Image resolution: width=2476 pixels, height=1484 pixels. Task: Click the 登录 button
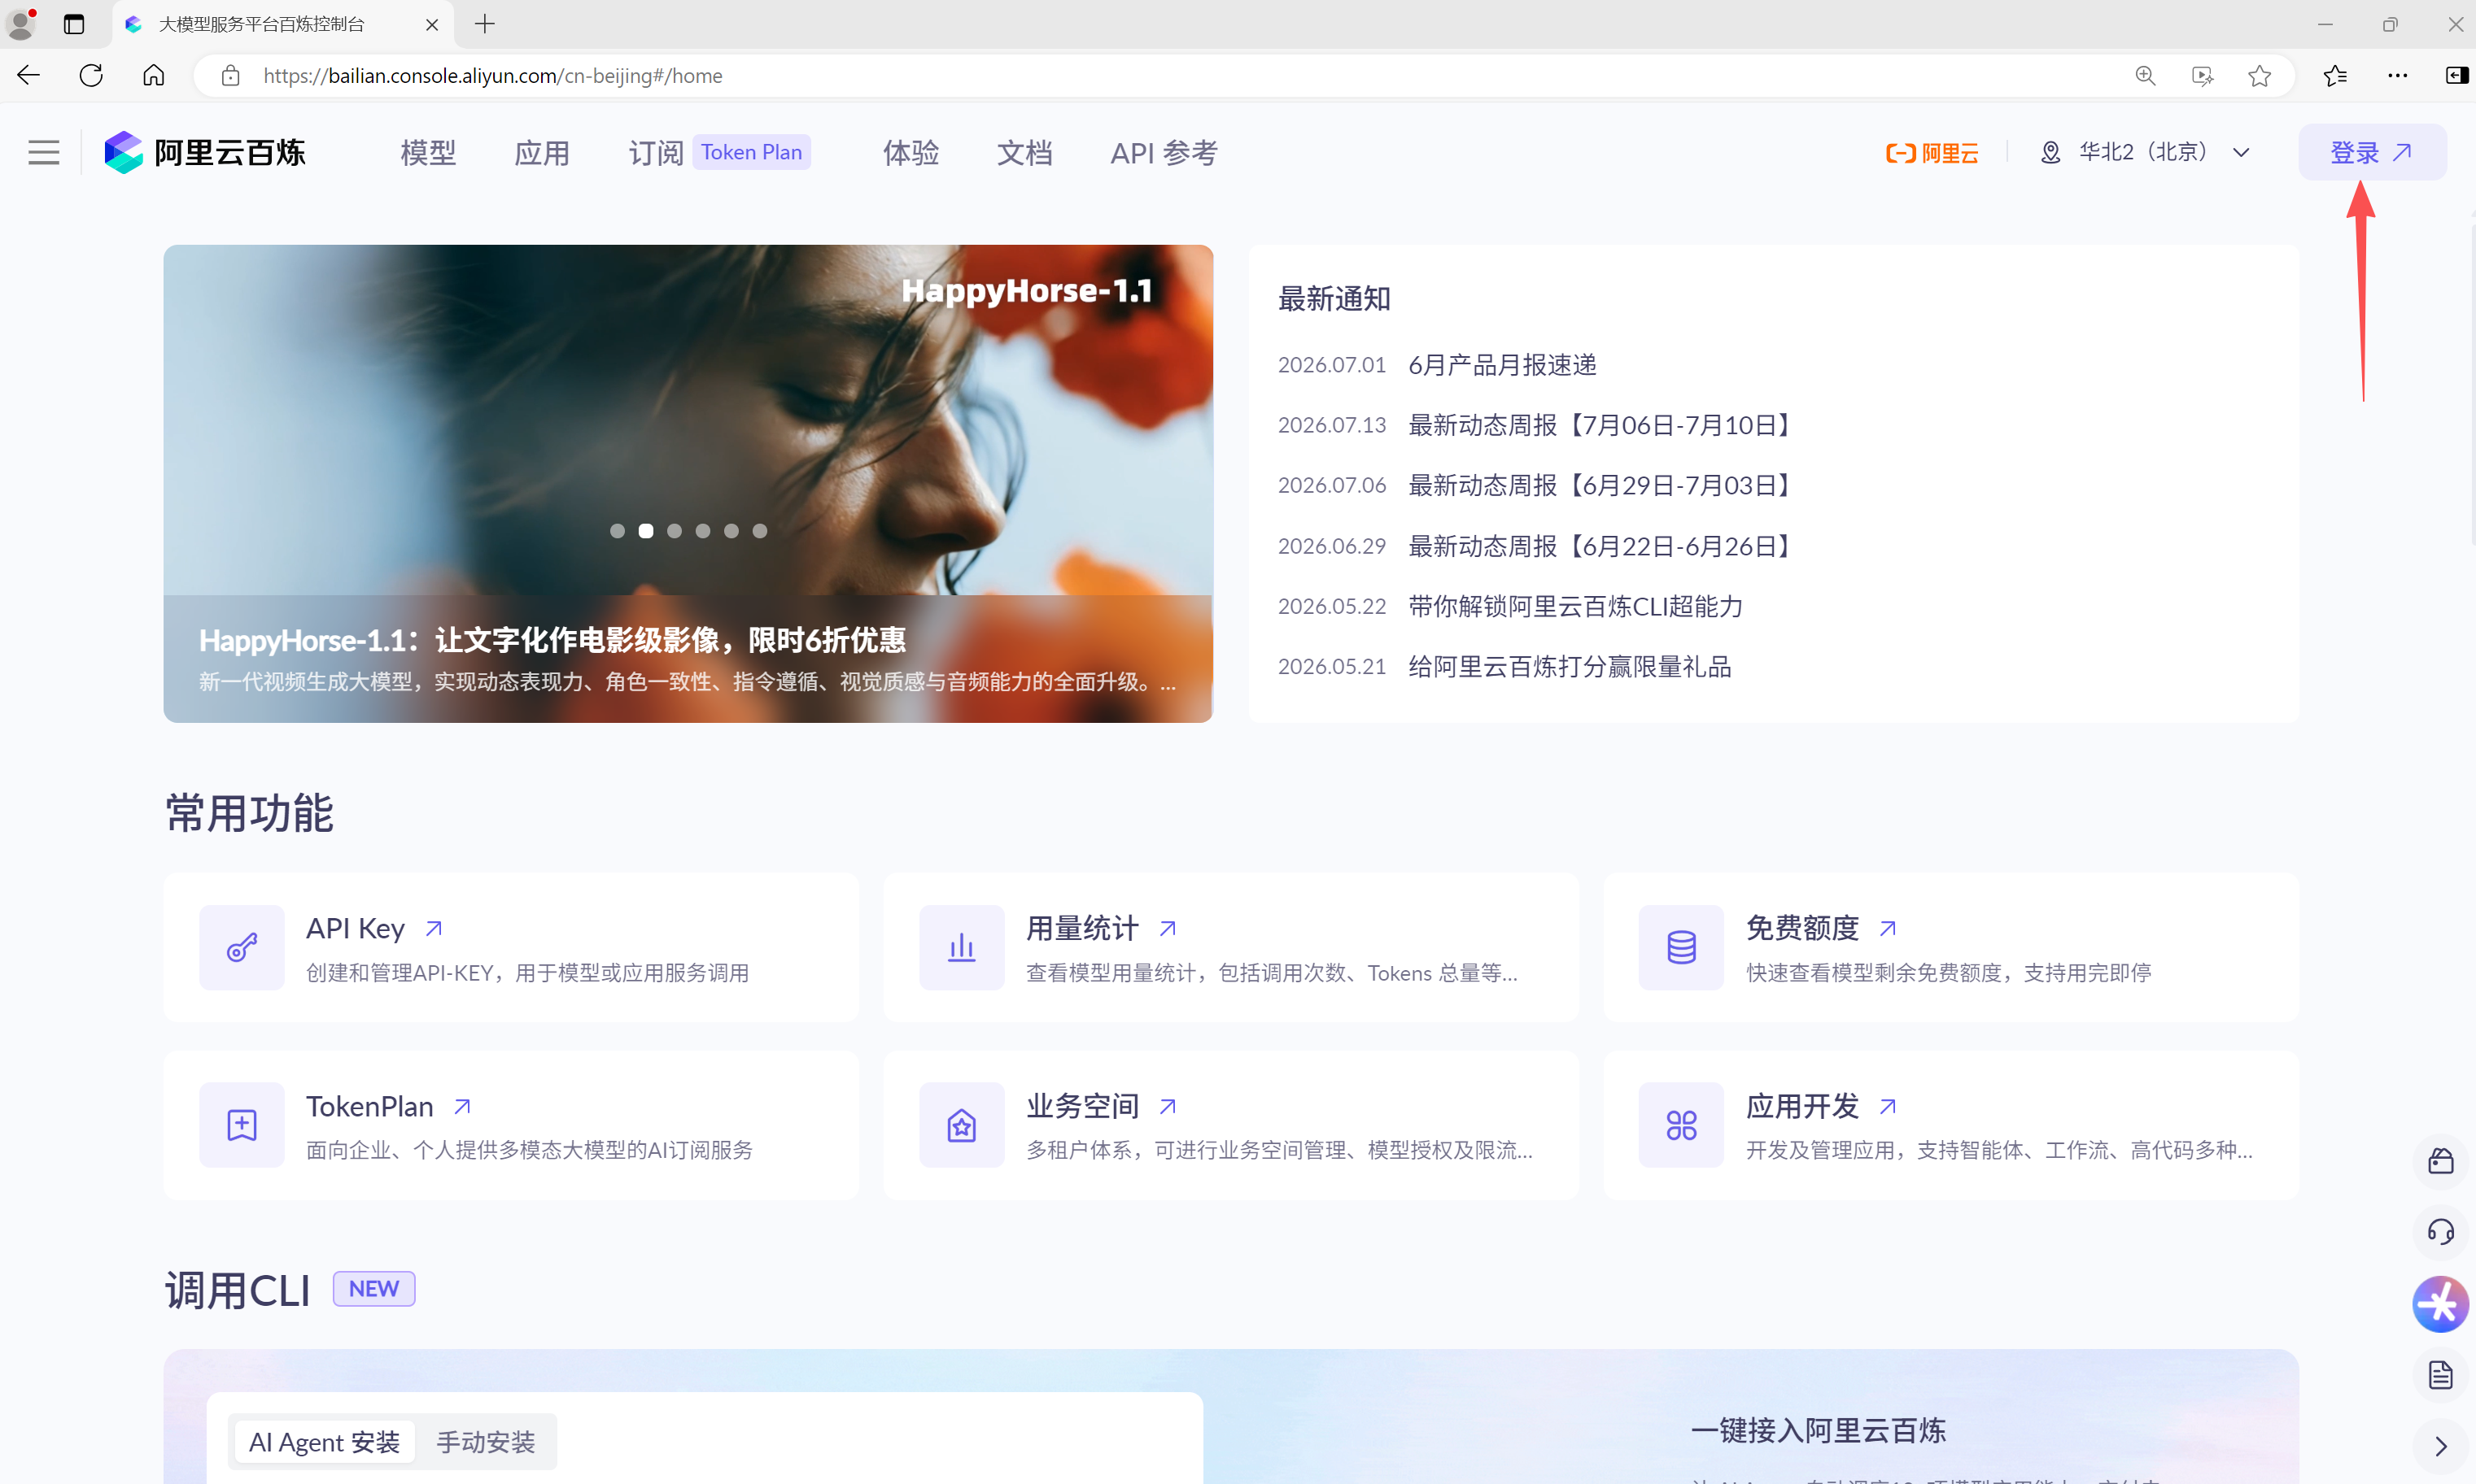click(2372, 152)
